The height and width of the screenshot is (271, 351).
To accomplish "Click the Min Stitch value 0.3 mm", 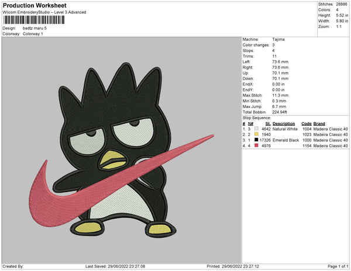I will (x=279, y=101).
